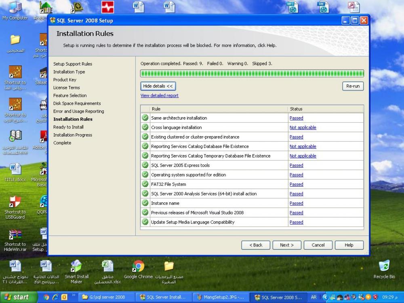Select Ready to Install step in sidebar
Screen dimensions: 404x303
click(x=68, y=127)
